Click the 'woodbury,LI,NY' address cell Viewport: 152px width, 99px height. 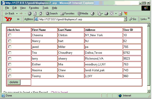[x=104, y=64]
